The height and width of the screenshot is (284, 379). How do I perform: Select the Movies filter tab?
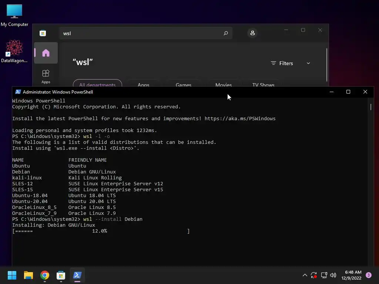click(224, 83)
